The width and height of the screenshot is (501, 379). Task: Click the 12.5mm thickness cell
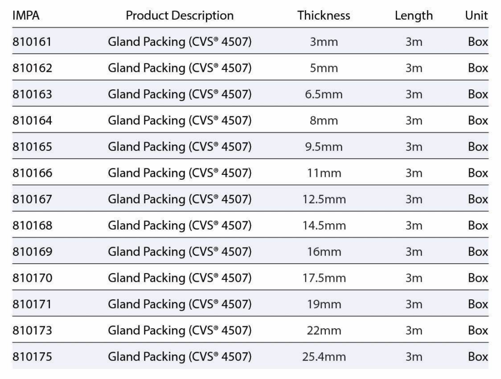tap(323, 199)
